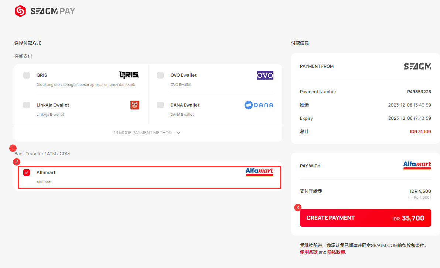Tick the LinkAja Ewallet checkbox
The width and height of the screenshot is (440, 268).
pyautogui.click(x=27, y=105)
